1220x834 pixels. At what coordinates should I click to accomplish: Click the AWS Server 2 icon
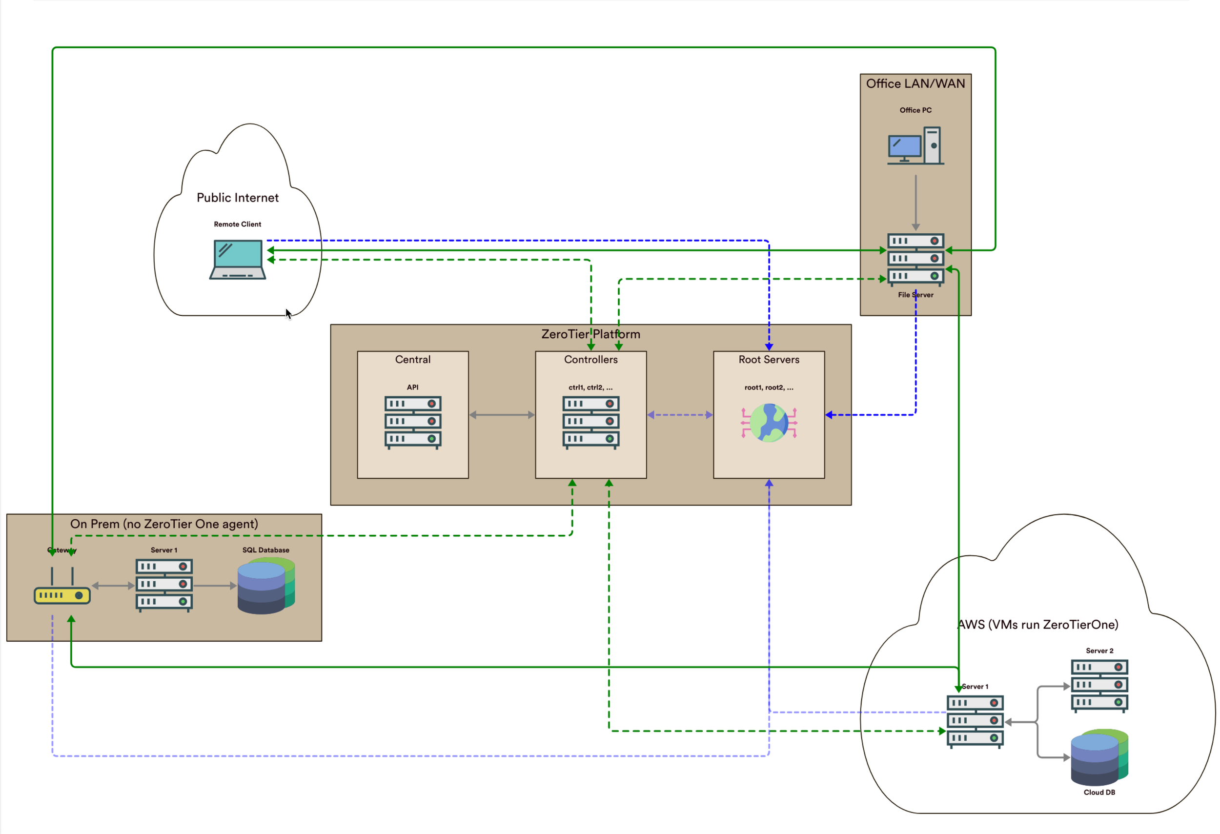point(1099,686)
